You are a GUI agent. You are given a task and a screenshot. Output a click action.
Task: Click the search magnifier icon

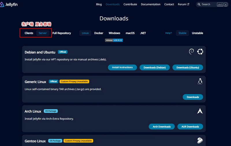199,4
